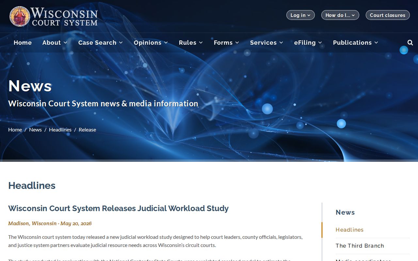Follow the Home breadcrumb link
Screen dimensions: 418x261
coord(15,130)
